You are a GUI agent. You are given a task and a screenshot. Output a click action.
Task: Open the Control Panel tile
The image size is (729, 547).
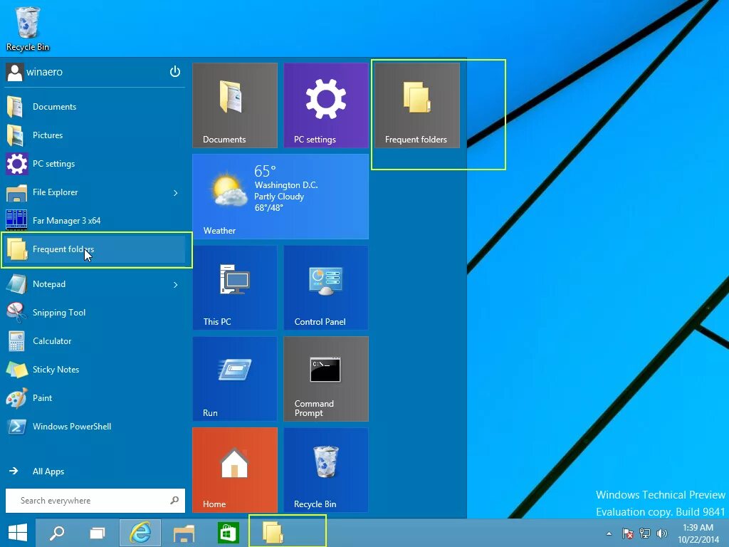pos(326,288)
